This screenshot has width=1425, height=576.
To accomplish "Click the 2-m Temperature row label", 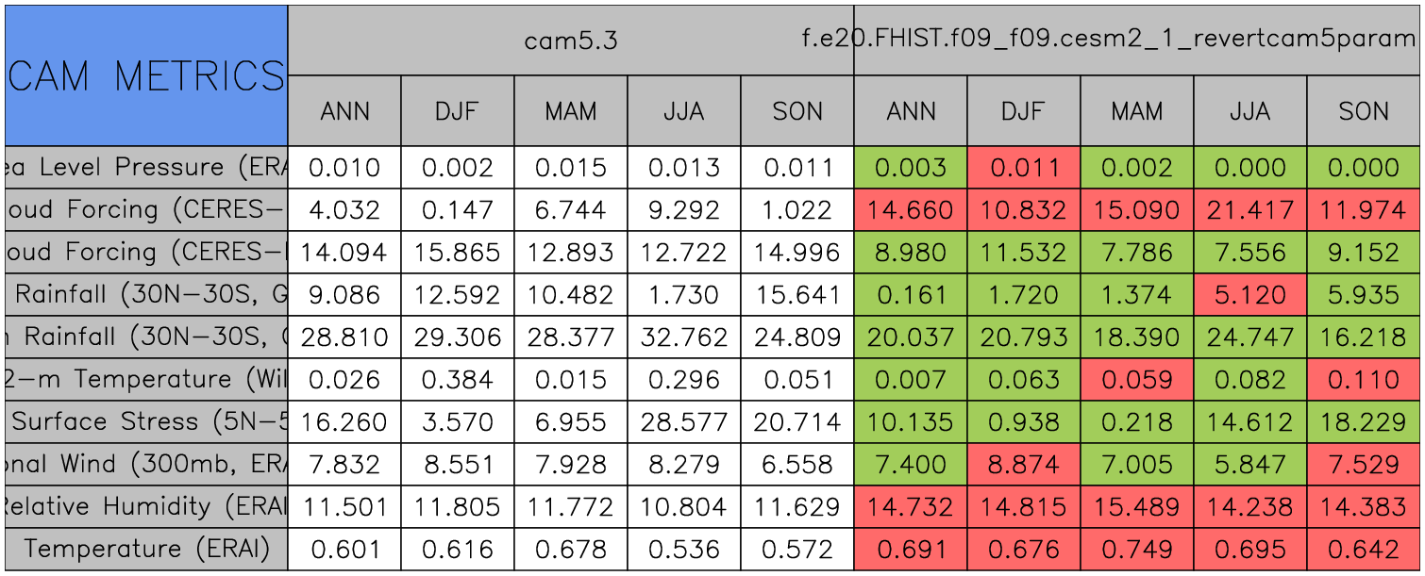I will click(145, 379).
